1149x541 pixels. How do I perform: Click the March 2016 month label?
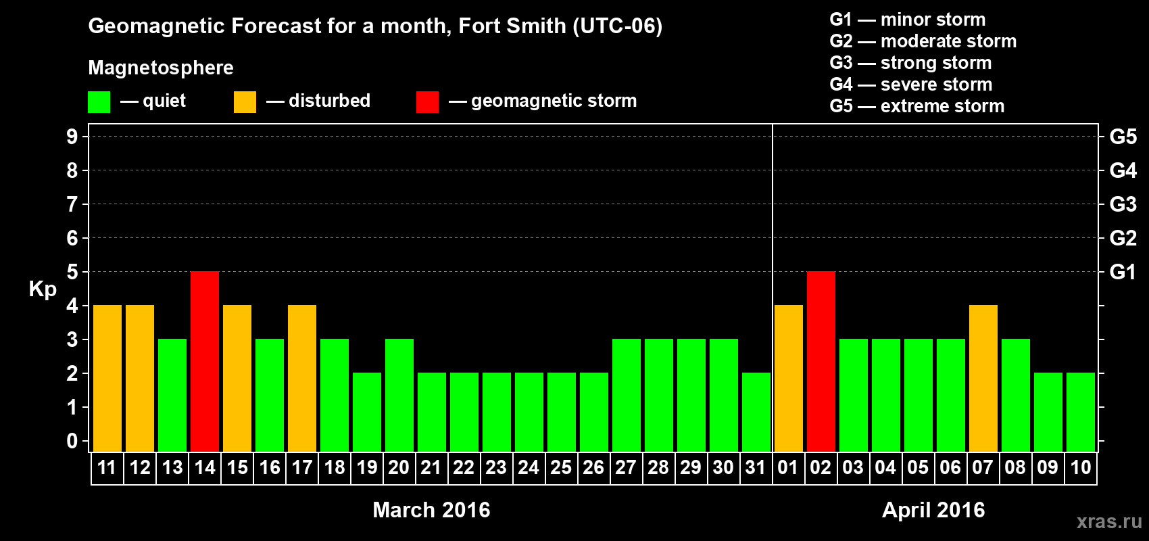[432, 510]
